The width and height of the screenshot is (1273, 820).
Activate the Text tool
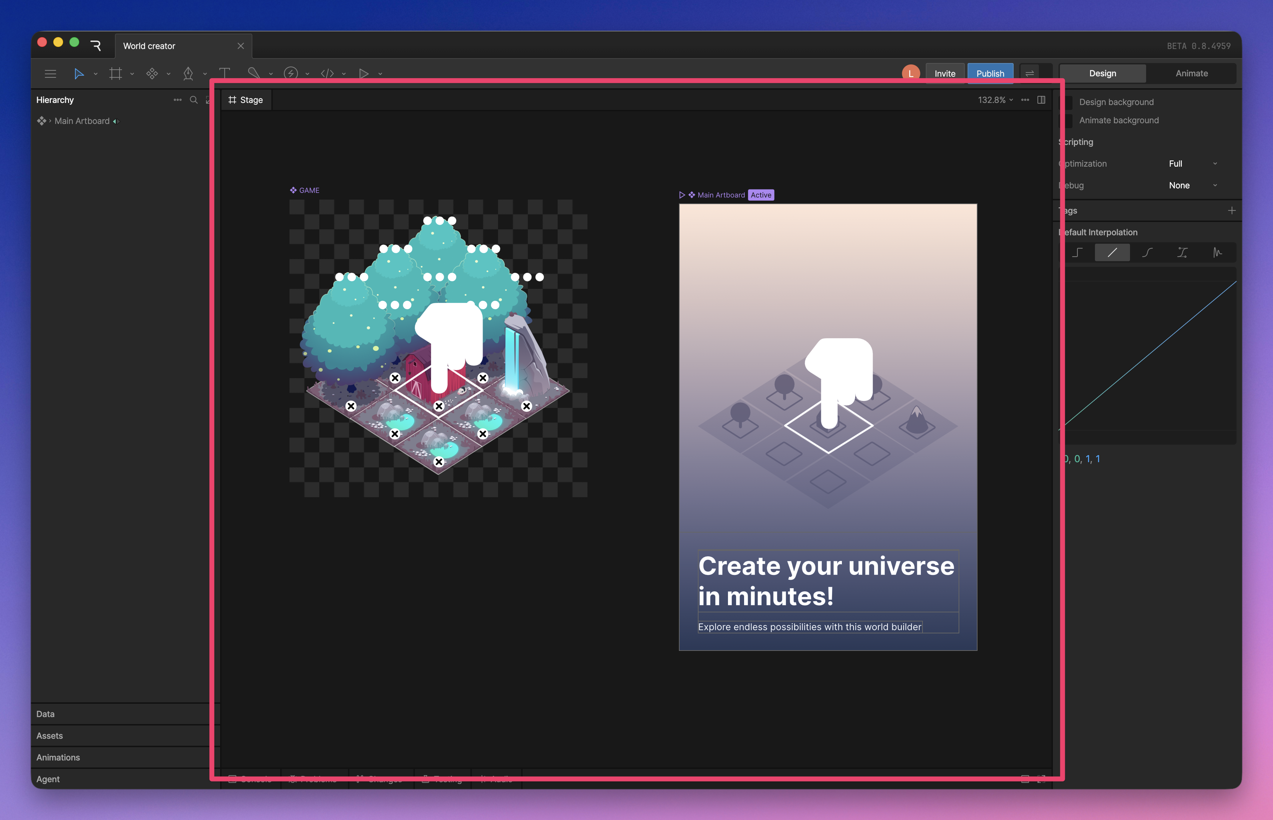click(x=224, y=74)
